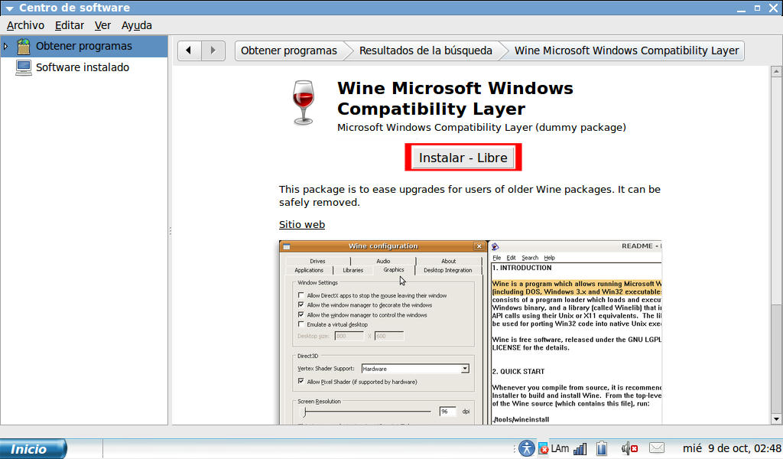Click the scrollbar up arrow
The width and height of the screenshot is (783, 459).
tap(776, 71)
